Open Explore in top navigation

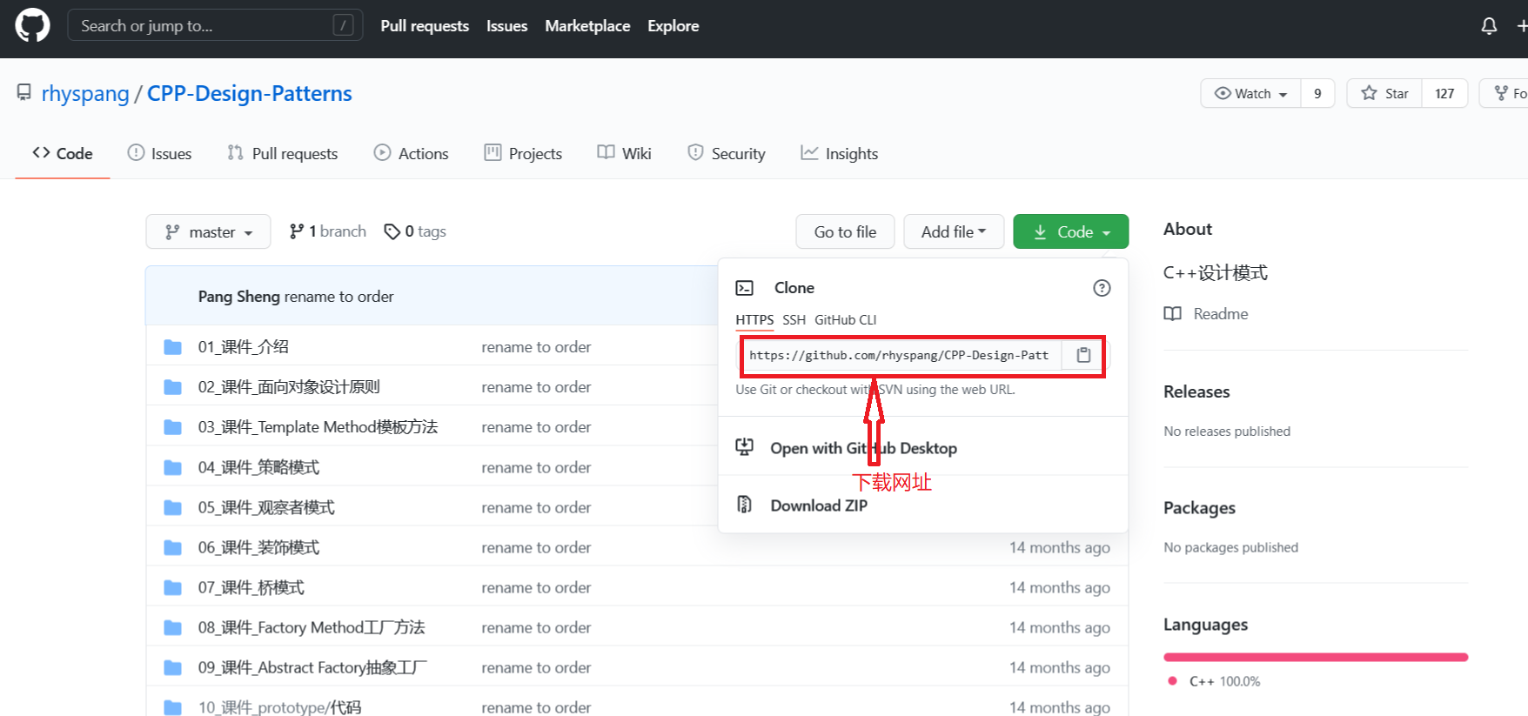click(673, 26)
